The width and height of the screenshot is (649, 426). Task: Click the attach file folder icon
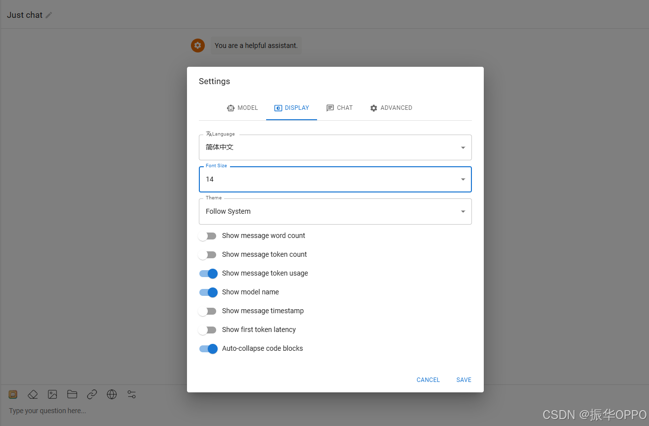[x=72, y=394]
